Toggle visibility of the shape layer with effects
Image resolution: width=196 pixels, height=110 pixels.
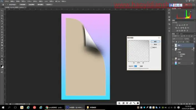(173, 49)
